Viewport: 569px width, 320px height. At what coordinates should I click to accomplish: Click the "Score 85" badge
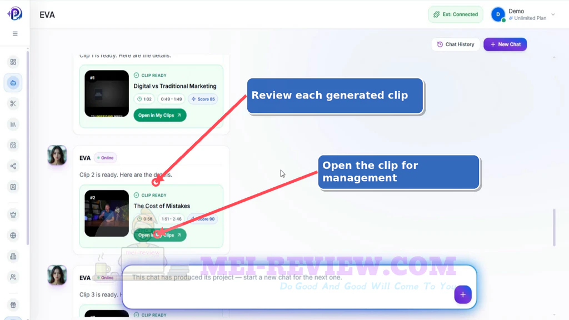pos(203,99)
